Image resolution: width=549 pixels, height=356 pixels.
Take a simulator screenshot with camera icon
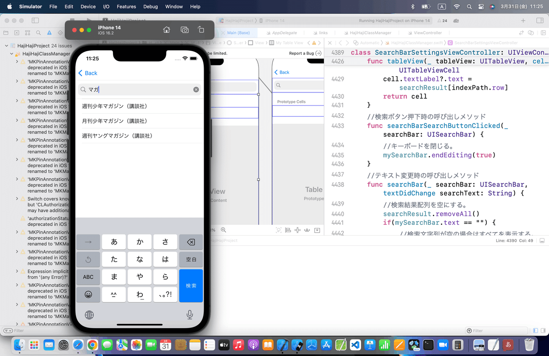pos(184,30)
